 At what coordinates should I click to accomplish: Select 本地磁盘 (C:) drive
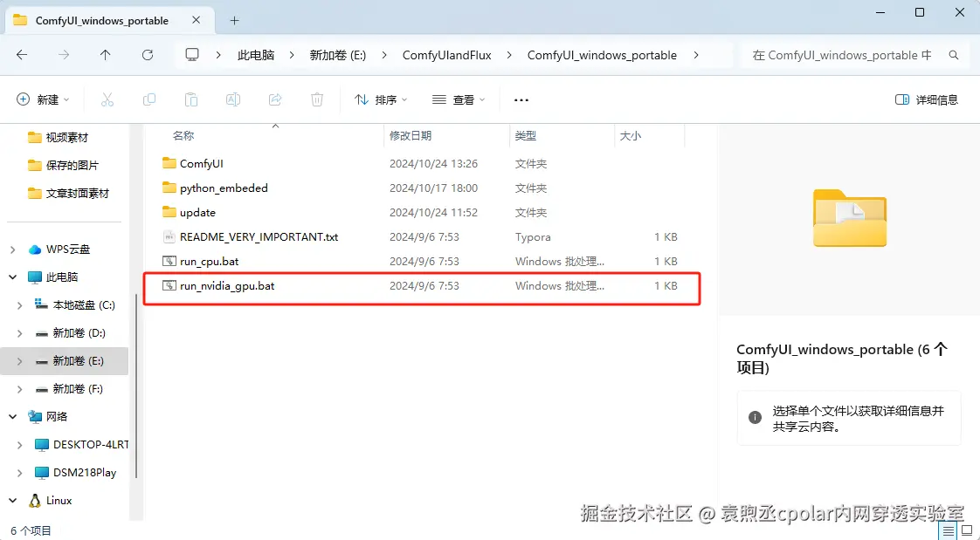click(75, 305)
